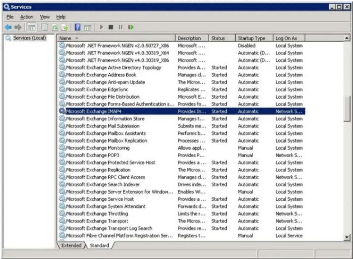
Task: Click Manual startup type of Exchange POP3
Action: click(x=245, y=155)
